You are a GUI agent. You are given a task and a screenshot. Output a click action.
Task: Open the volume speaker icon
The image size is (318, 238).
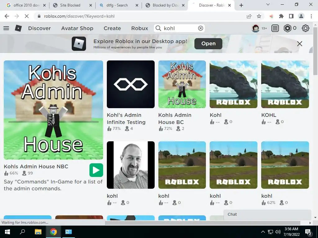pyautogui.click(x=278, y=232)
